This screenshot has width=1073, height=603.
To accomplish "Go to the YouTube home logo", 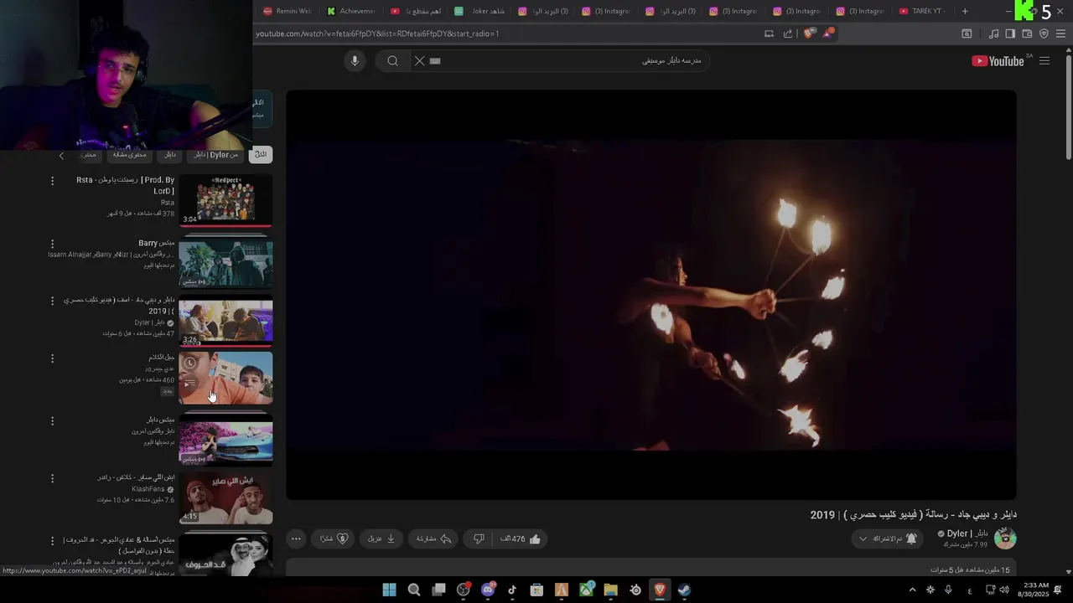I will [x=998, y=61].
